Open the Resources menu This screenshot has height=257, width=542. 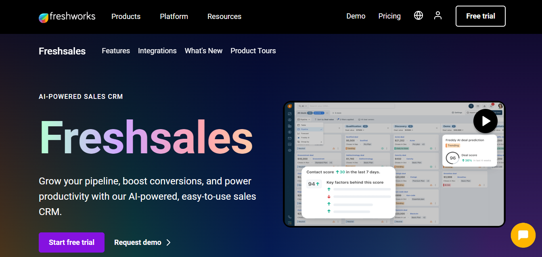tap(224, 17)
